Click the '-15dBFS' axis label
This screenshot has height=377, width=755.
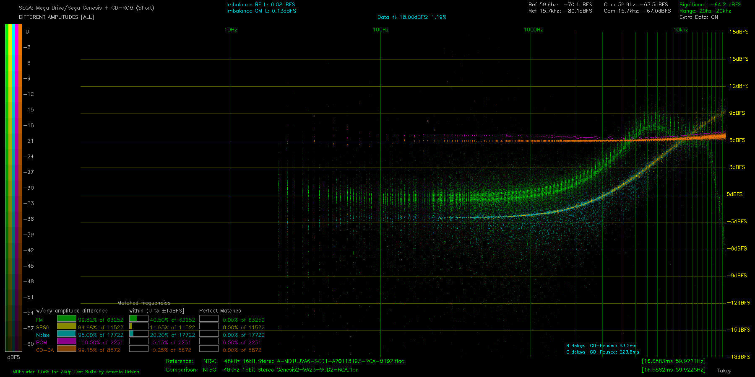pyautogui.click(x=739, y=330)
